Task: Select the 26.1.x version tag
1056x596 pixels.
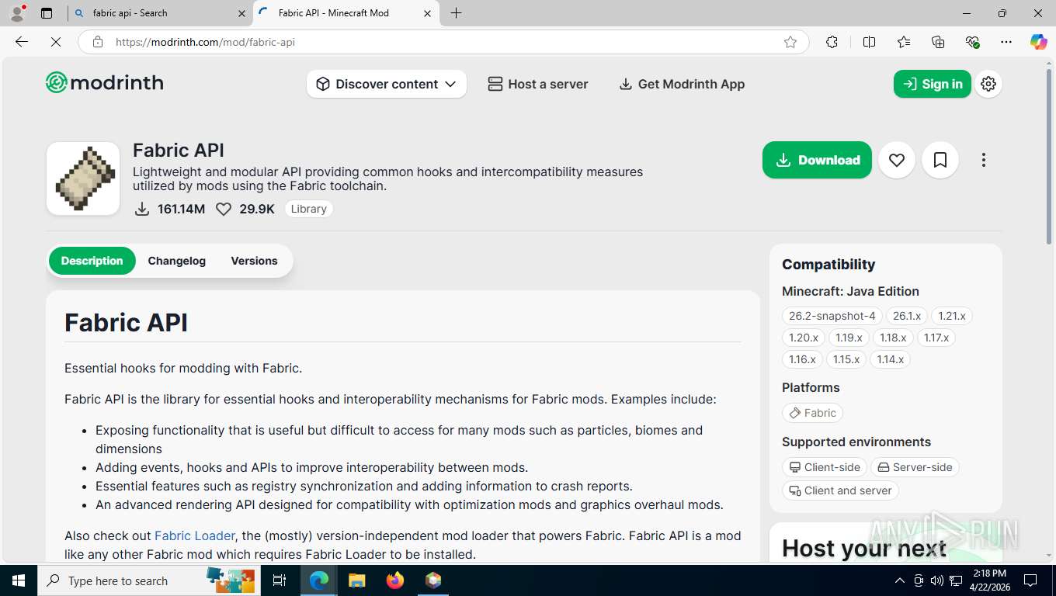Action: pos(906,316)
